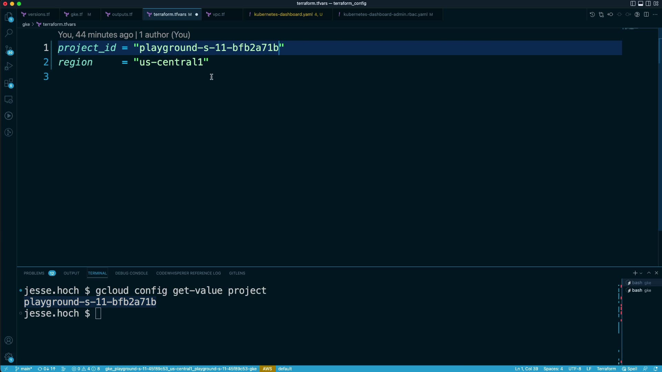The image size is (662, 372).
Task: Open the new terminal launch profile dropdown
Action: (x=641, y=273)
